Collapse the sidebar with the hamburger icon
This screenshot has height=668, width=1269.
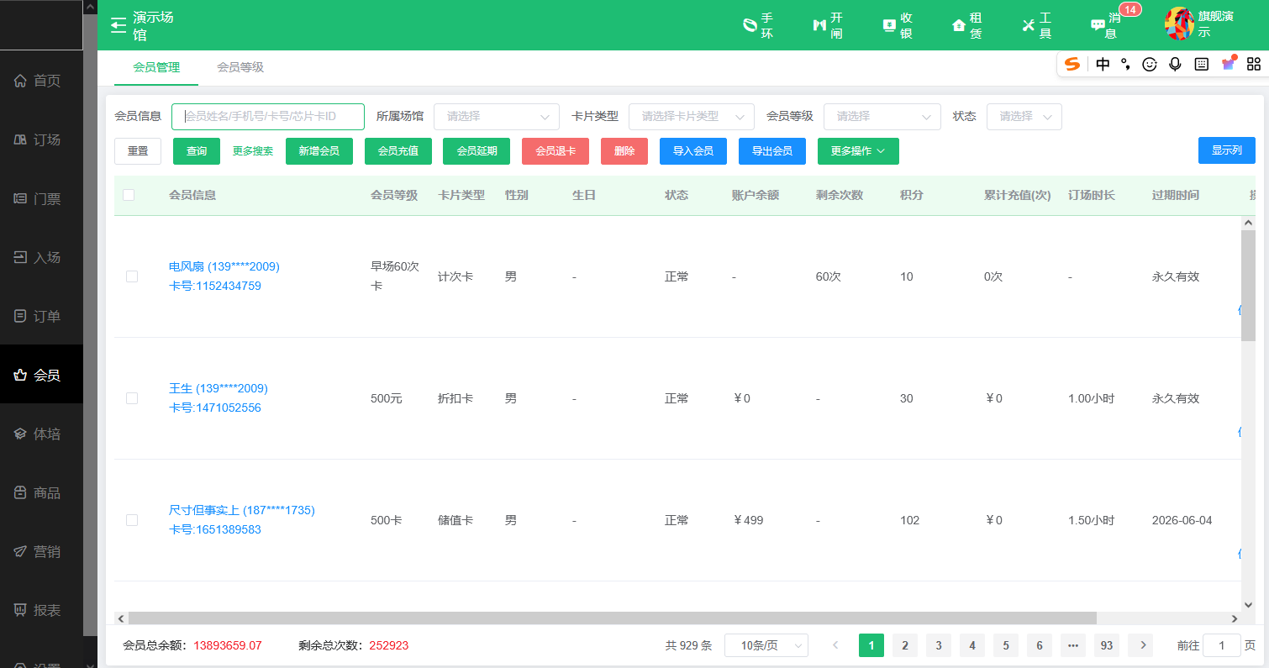pos(118,24)
